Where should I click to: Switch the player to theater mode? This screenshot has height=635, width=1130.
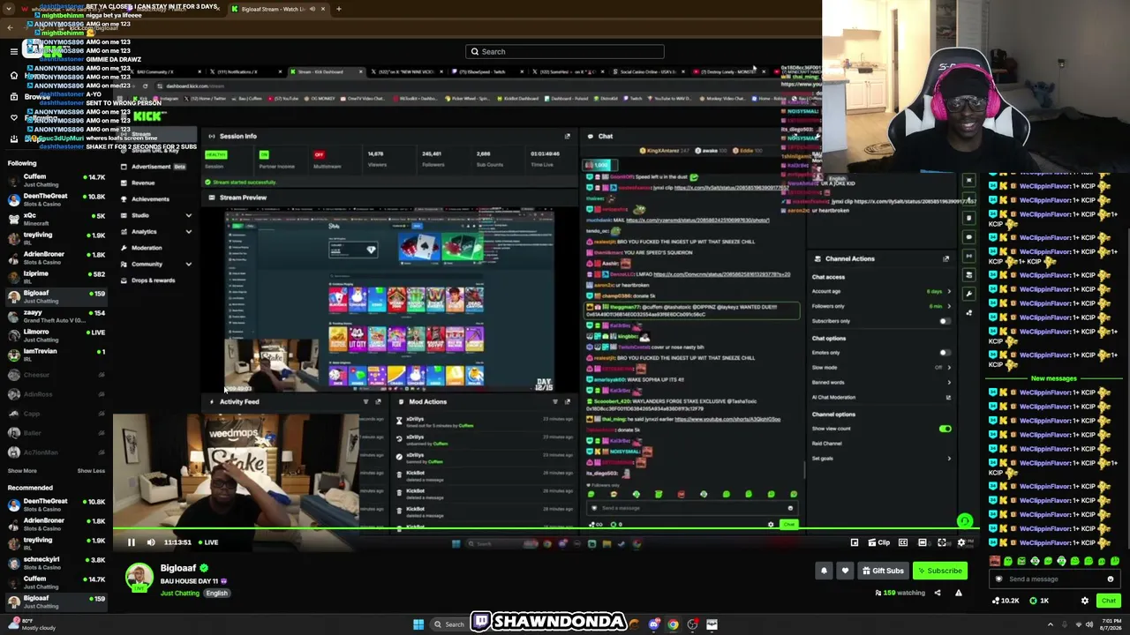923,542
